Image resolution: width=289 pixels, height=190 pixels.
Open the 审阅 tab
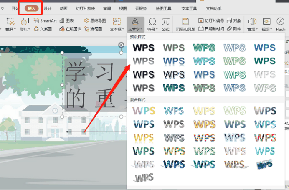pos(107,8)
